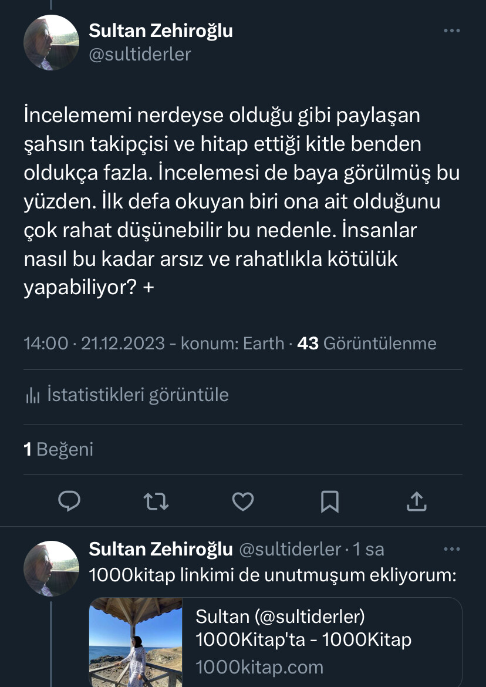Tap the reply tweet's profile avatar
The image size is (486, 687).
click(51, 568)
